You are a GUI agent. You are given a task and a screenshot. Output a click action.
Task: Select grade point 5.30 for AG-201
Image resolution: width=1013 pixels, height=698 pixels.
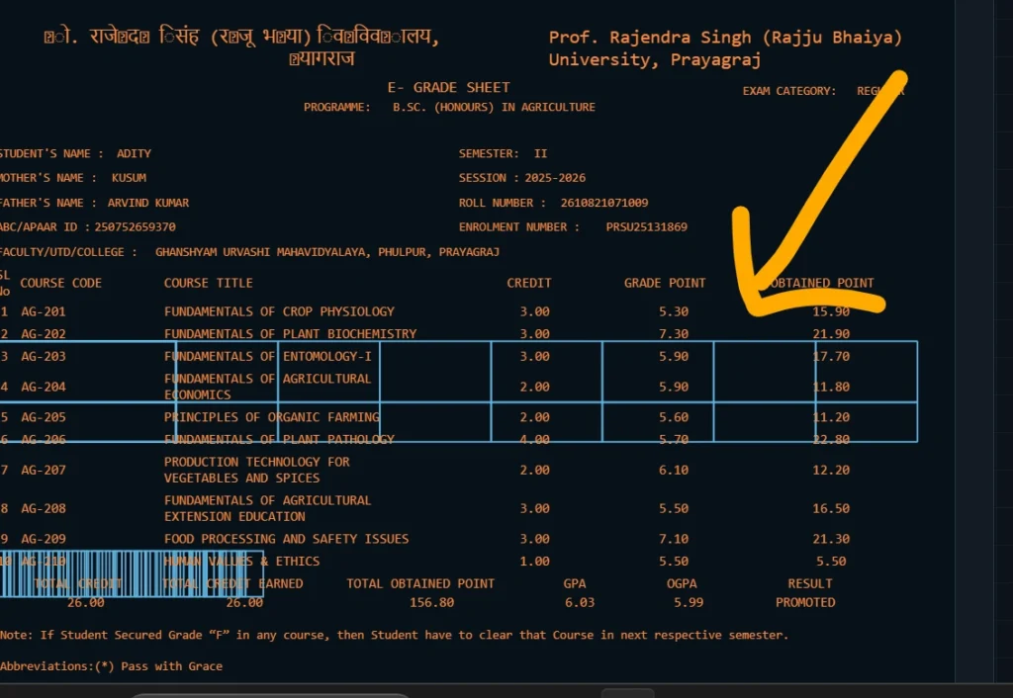(x=673, y=311)
